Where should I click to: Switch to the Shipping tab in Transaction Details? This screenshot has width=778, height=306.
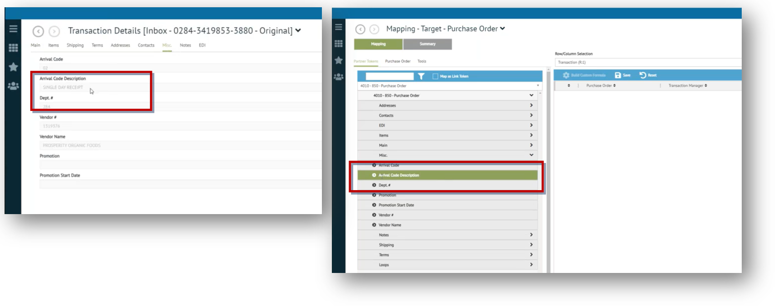[75, 45]
